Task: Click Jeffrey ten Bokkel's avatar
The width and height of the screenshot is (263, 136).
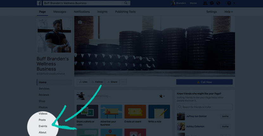Action: click(181, 116)
